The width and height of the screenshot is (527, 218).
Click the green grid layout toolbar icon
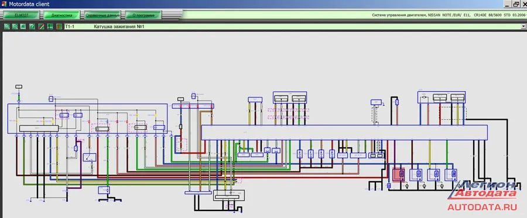click(50, 26)
